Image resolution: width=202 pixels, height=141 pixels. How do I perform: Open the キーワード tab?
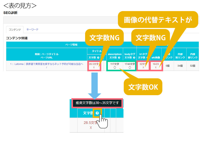[x=32, y=29]
